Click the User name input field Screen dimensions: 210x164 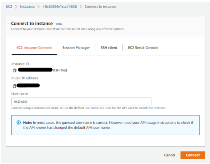click(x=81, y=101)
